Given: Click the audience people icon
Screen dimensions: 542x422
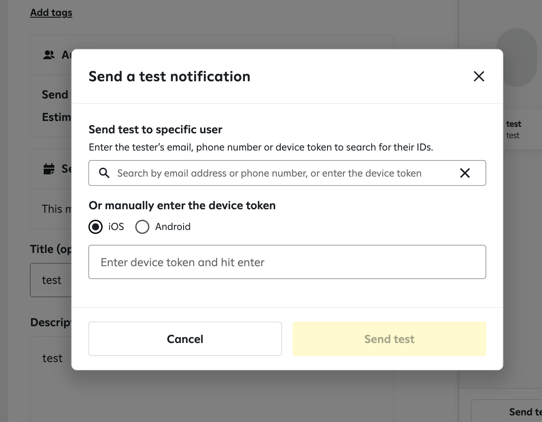Looking at the screenshot, I should 49,55.
